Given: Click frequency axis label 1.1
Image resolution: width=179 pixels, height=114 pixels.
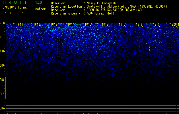Looking at the screenshot, I should (x=2, y=37).
